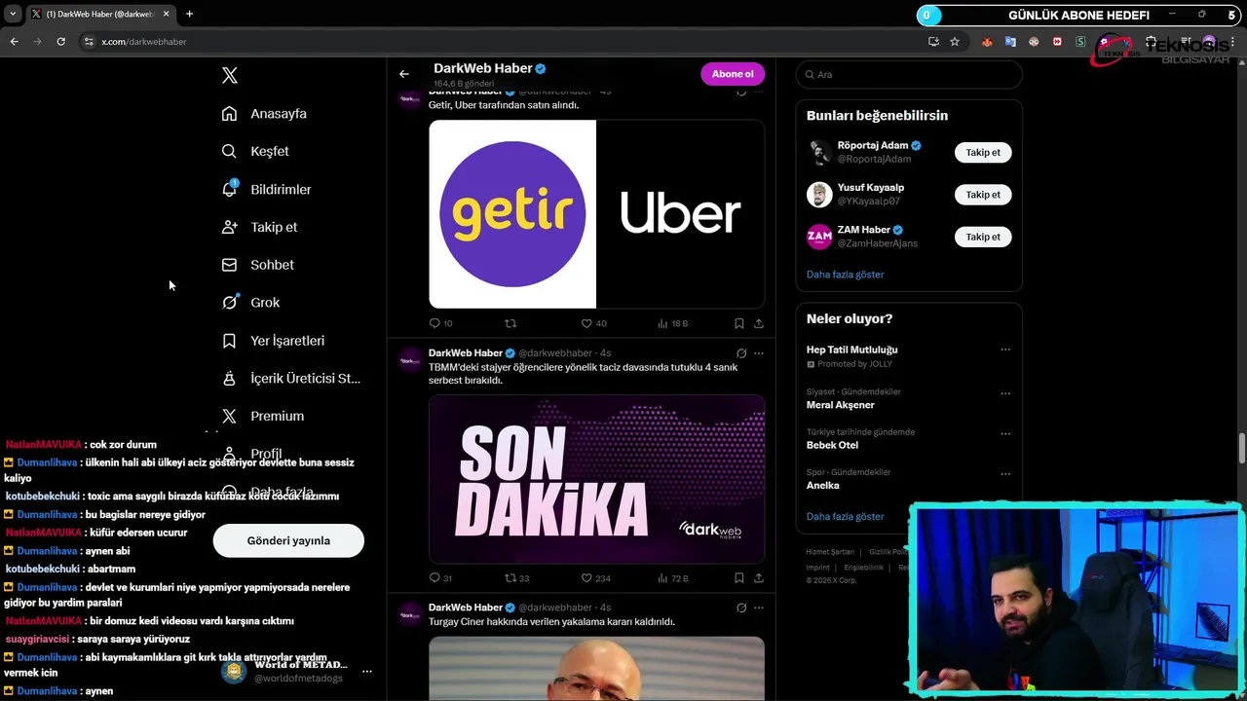Viewport: 1247px width, 701px height.
Task: Click Daha fazla göster under suggested accounts
Action: 846,275
